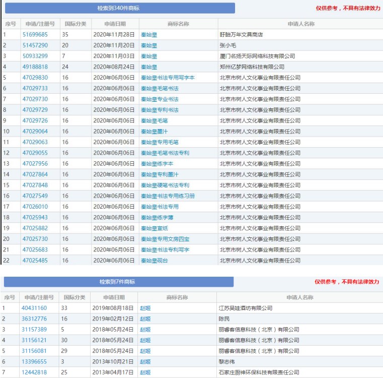
Task: Open application number 47027848
Action: (x=35, y=185)
